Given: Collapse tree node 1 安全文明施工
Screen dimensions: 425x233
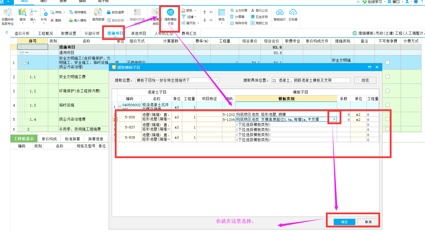Looking at the screenshot, I should tap(25, 62).
